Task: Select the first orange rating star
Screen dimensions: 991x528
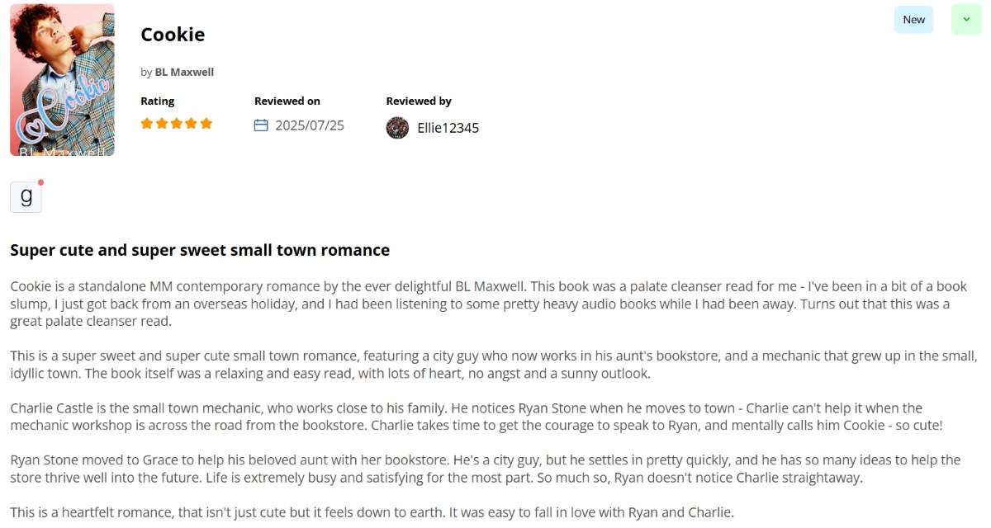Action: (147, 124)
